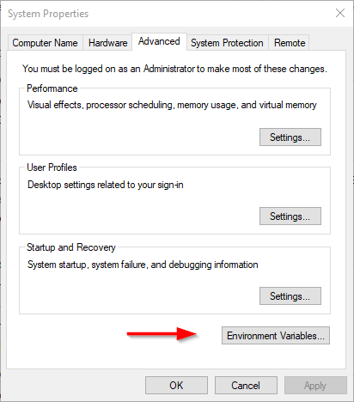This screenshot has height=402, width=354.
Task: Click the Desktop settings sign-in description
Action: pyautogui.click(x=106, y=185)
